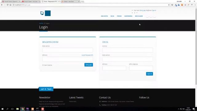Open File Explorer from the taskbar

tap(18, 109)
